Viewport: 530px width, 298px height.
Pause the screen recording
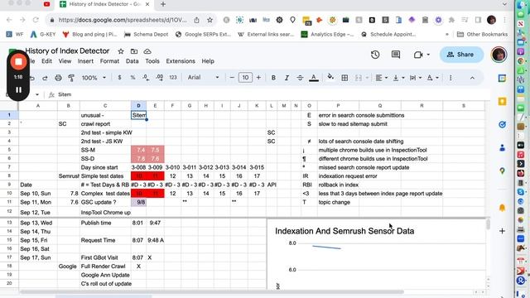(x=18, y=90)
